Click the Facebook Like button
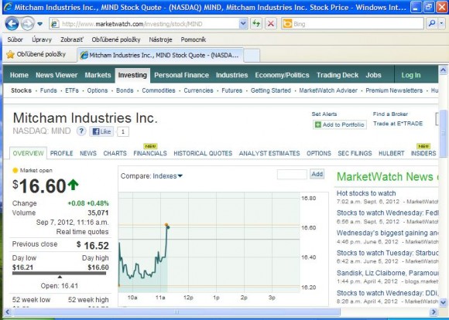449x320 pixels. click(x=101, y=131)
